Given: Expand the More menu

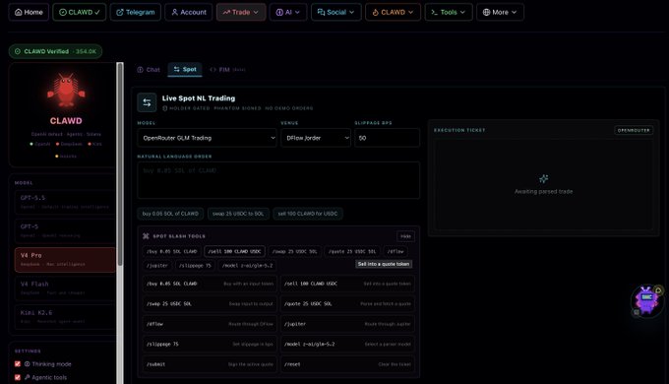Looking at the screenshot, I should click(500, 12).
